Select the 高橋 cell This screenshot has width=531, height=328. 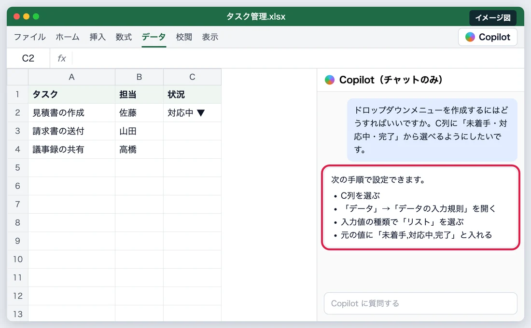click(x=139, y=149)
